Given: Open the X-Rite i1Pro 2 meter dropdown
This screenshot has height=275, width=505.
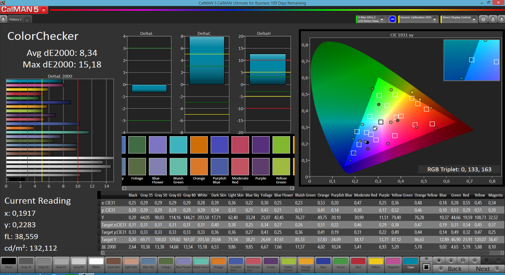Looking at the screenshot, I should [382, 19].
